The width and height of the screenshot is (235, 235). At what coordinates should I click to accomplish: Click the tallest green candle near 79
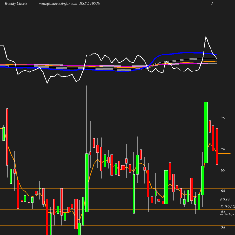pyautogui.click(x=206, y=133)
